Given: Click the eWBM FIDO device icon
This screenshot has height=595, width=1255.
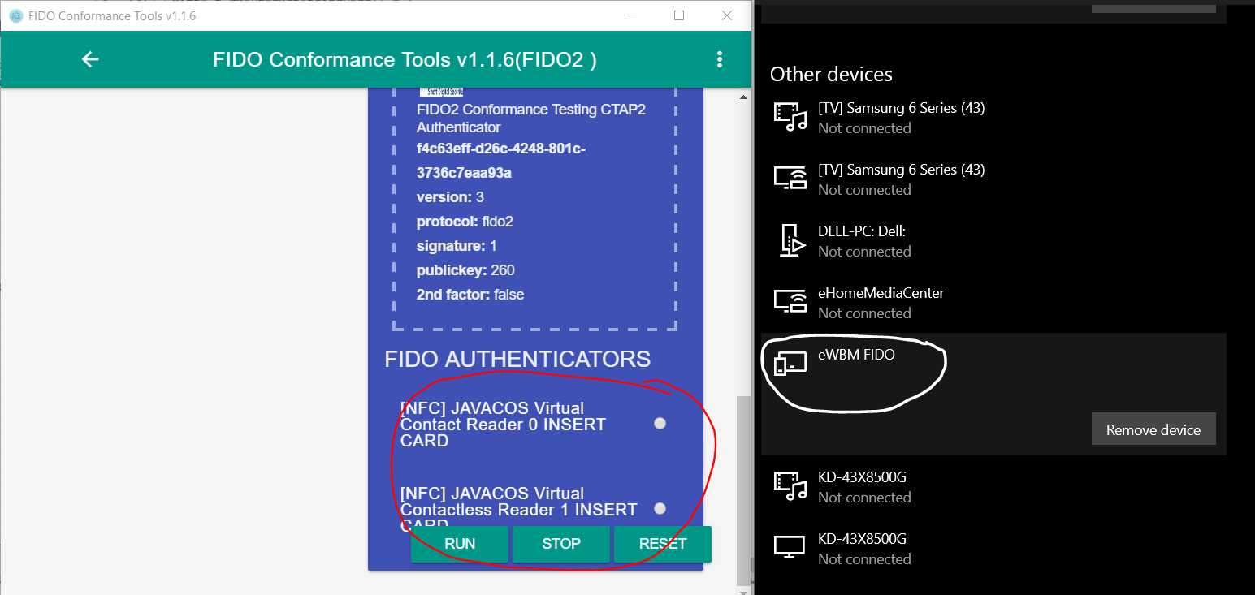Looking at the screenshot, I should pos(790,364).
